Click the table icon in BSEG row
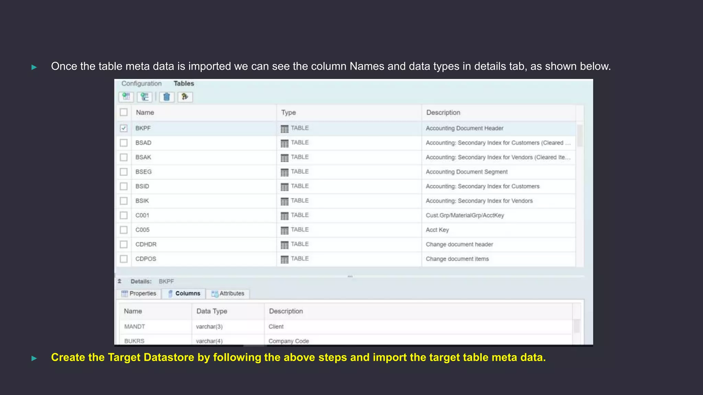The image size is (703, 395). [285, 172]
